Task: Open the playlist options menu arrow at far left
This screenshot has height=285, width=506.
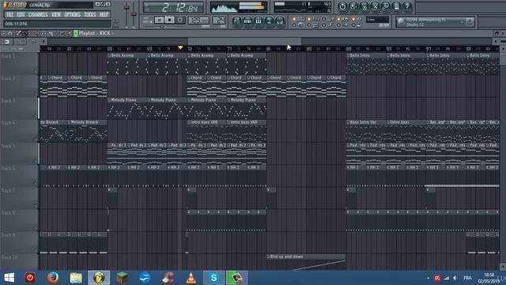Action: coord(3,33)
